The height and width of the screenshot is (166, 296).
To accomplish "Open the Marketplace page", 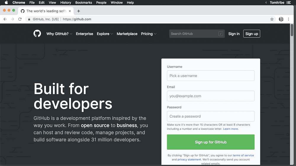I will 127,34.
